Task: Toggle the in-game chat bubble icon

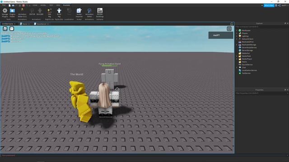Action: 12,28
